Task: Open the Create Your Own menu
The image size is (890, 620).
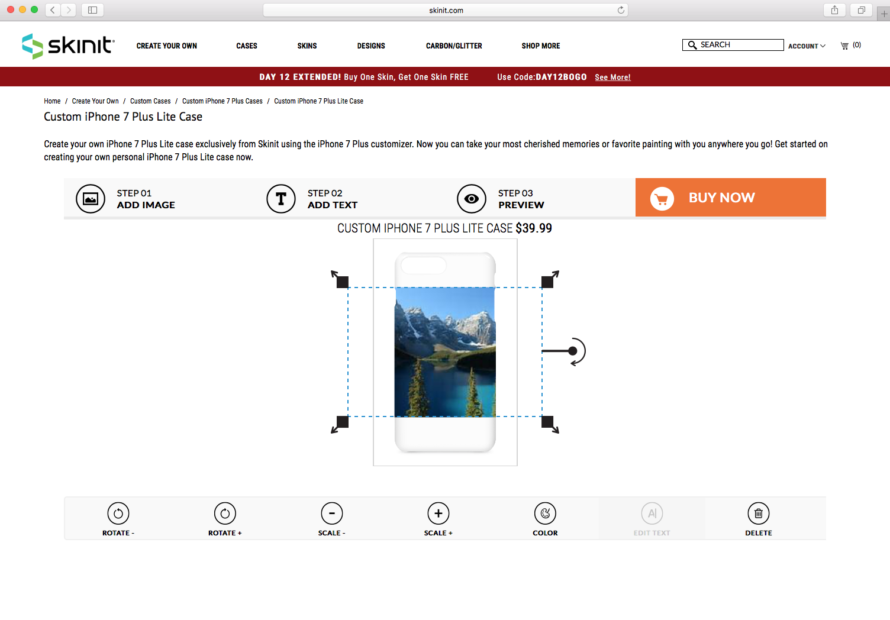Action: [167, 46]
